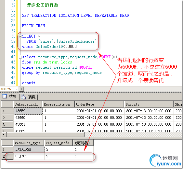Viewport: 183px width, 169px height.
Task: Click the comment --增多返回的行数 on line 32
Action: click(x=40, y=5)
